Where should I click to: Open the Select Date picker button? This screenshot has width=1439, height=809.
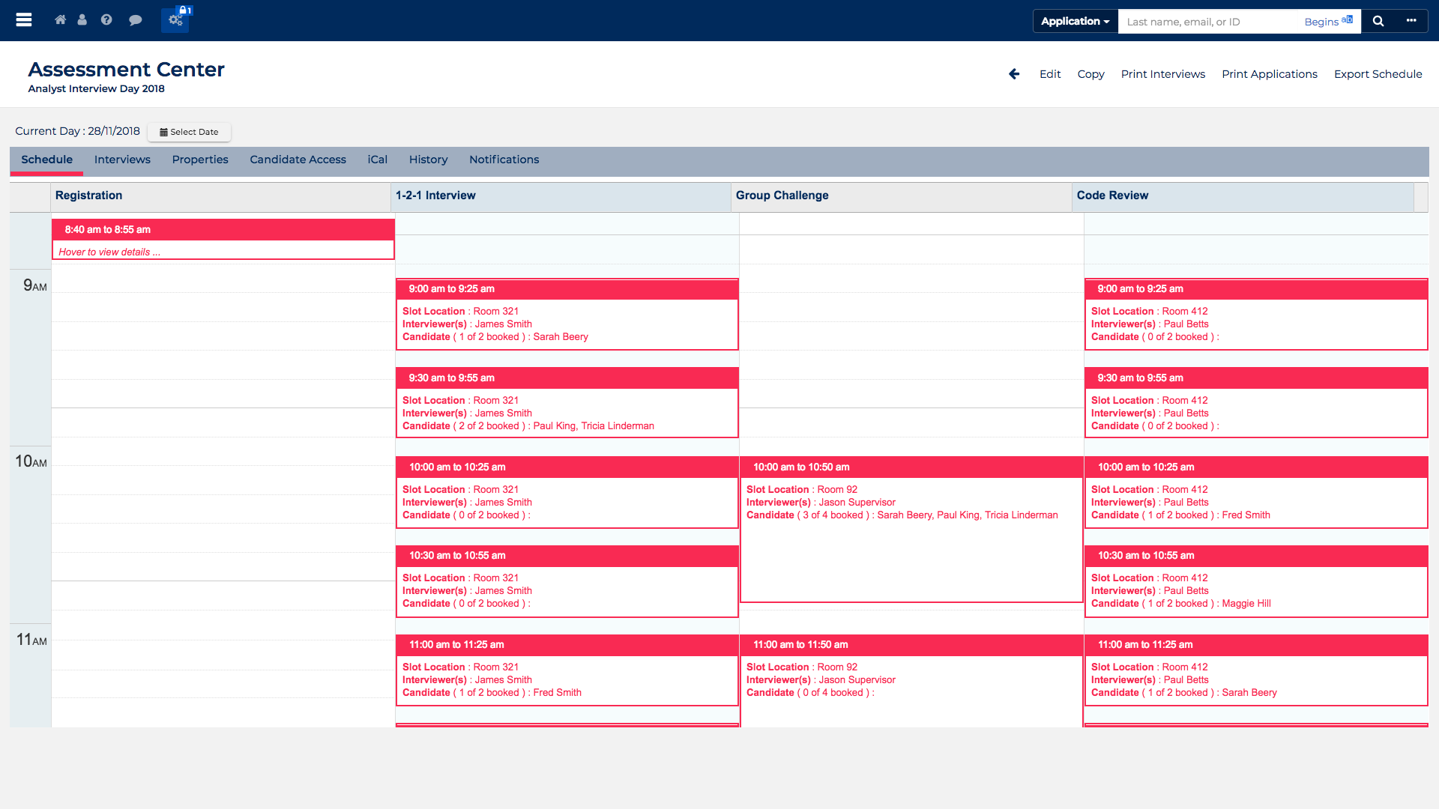[x=189, y=132]
